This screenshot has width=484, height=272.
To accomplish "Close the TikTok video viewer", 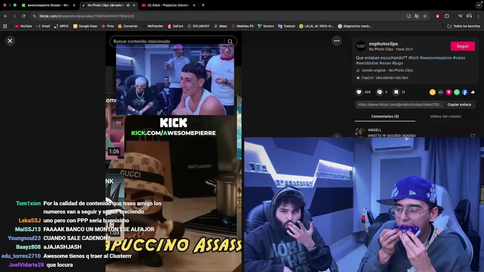I will coord(10,41).
